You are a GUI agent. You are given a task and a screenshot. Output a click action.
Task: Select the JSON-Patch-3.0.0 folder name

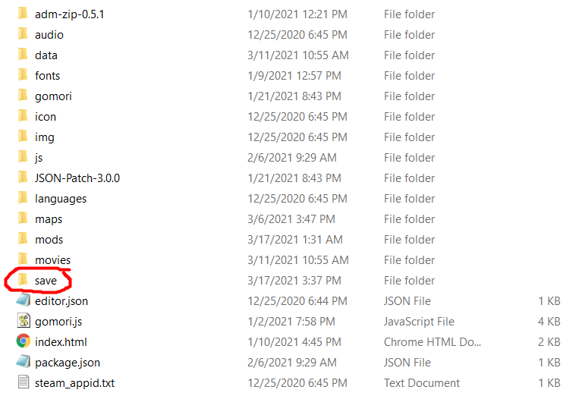[x=77, y=178]
